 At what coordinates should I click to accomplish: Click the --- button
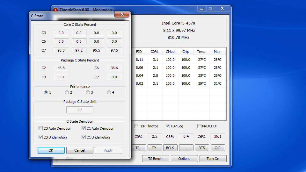click(186, 148)
